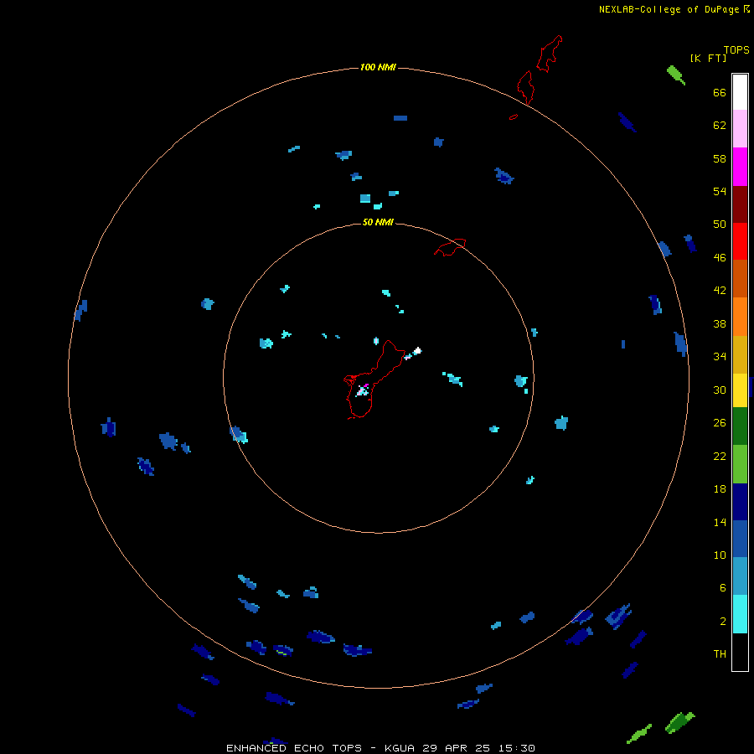Click the KGUA station identifier
The image size is (754, 754).
400,748
